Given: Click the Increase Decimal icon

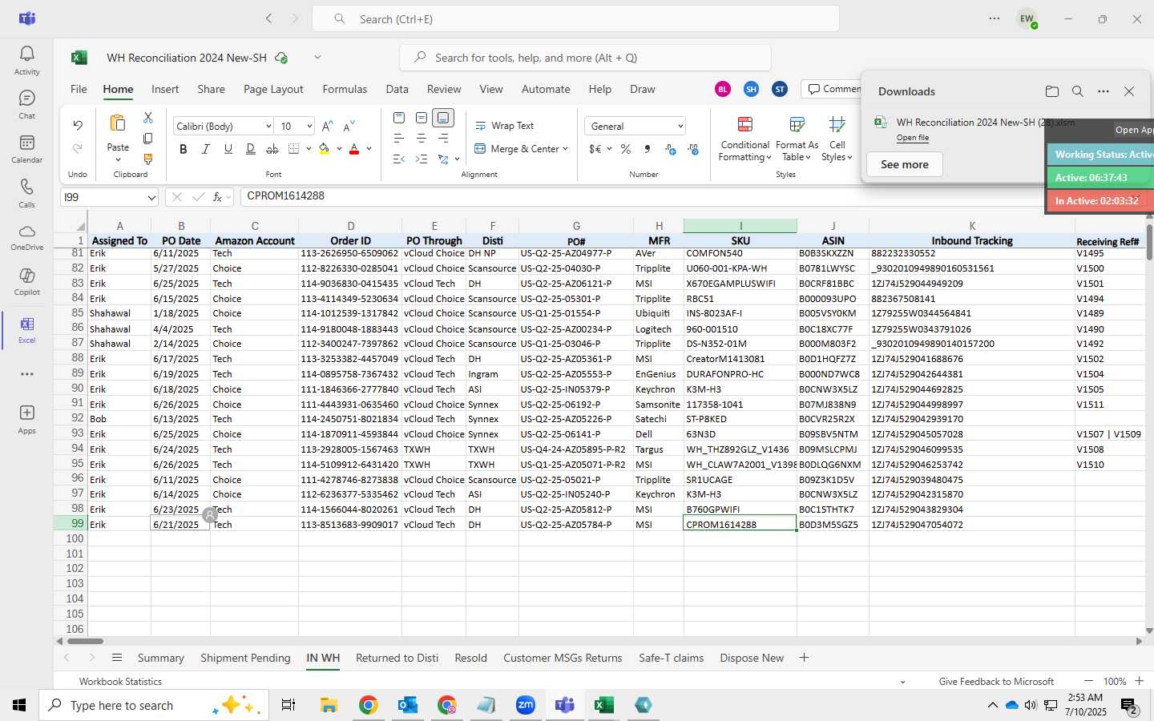Looking at the screenshot, I should [x=671, y=149].
